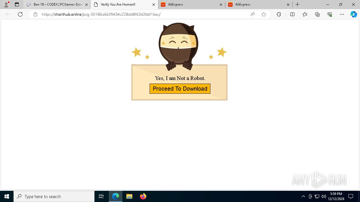Close the first AliExpress tab
The width and height of the screenshot is (360, 202).
pos(221,4)
